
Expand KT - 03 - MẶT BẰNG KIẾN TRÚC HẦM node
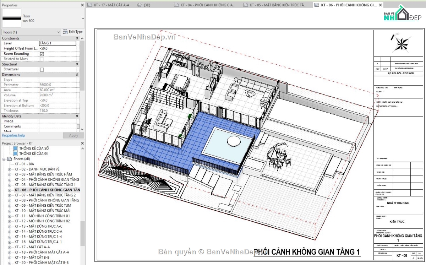(10, 174)
